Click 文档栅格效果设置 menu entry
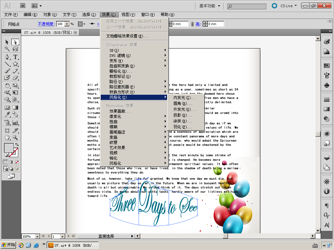334x250 pixels. pyautogui.click(x=135, y=36)
